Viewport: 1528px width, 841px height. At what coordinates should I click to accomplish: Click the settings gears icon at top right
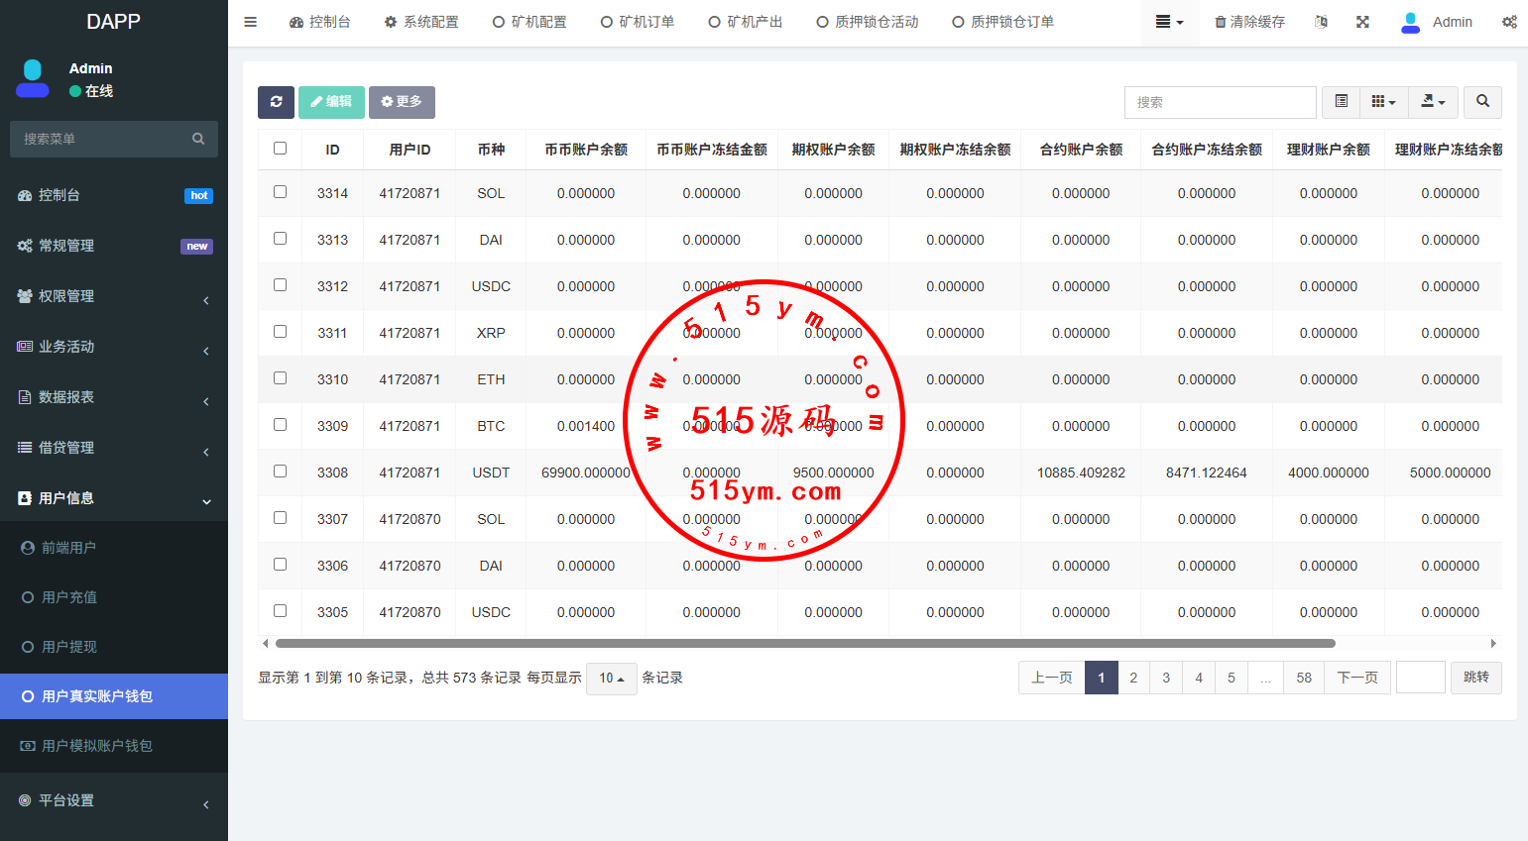[1508, 22]
